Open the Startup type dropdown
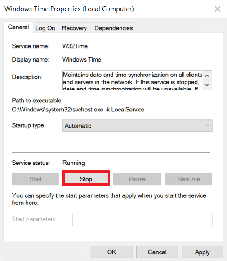The width and height of the screenshot is (227, 261). (137, 126)
